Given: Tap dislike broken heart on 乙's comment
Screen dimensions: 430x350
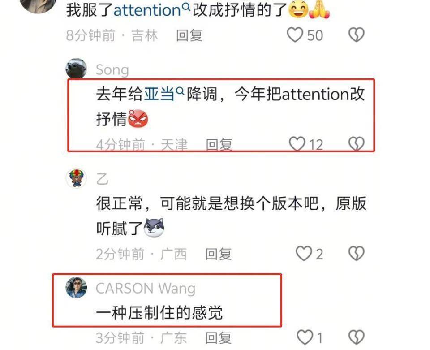Looking at the screenshot, I should pos(356,254).
